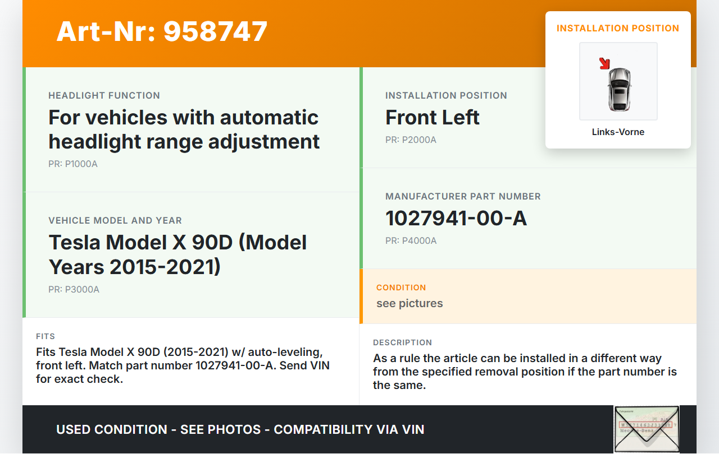Click the 'see pictures' condition text

[x=409, y=303]
